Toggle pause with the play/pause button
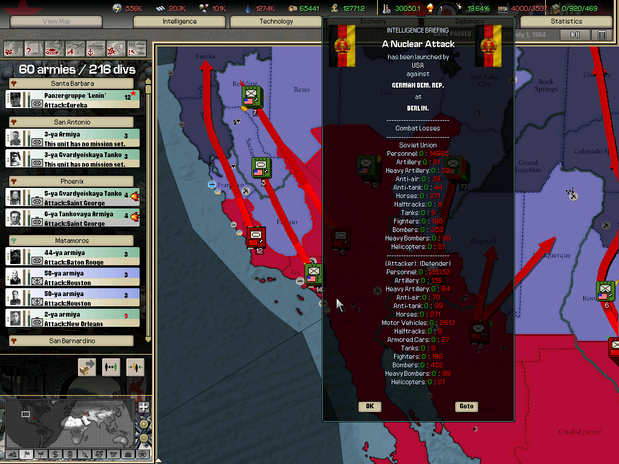 click(x=575, y=35)
